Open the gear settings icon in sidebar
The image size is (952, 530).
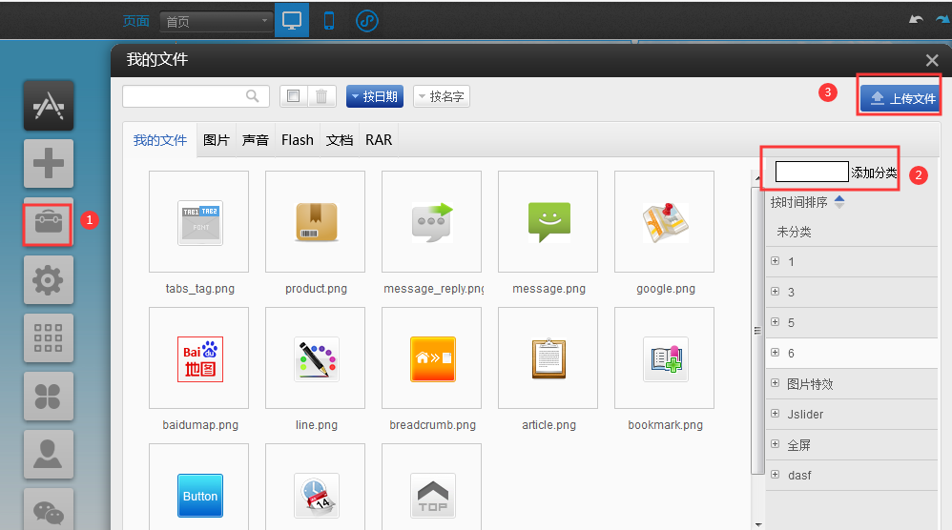tap(48, 280)
